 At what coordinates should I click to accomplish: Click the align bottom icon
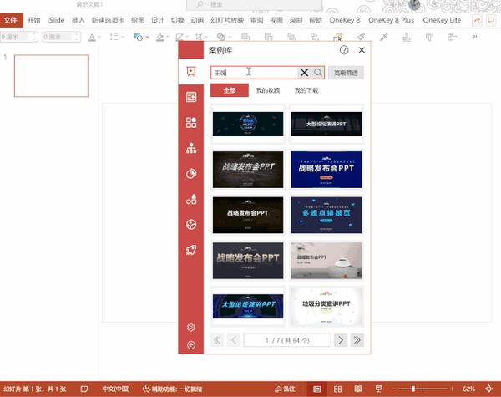coord(407,37)
